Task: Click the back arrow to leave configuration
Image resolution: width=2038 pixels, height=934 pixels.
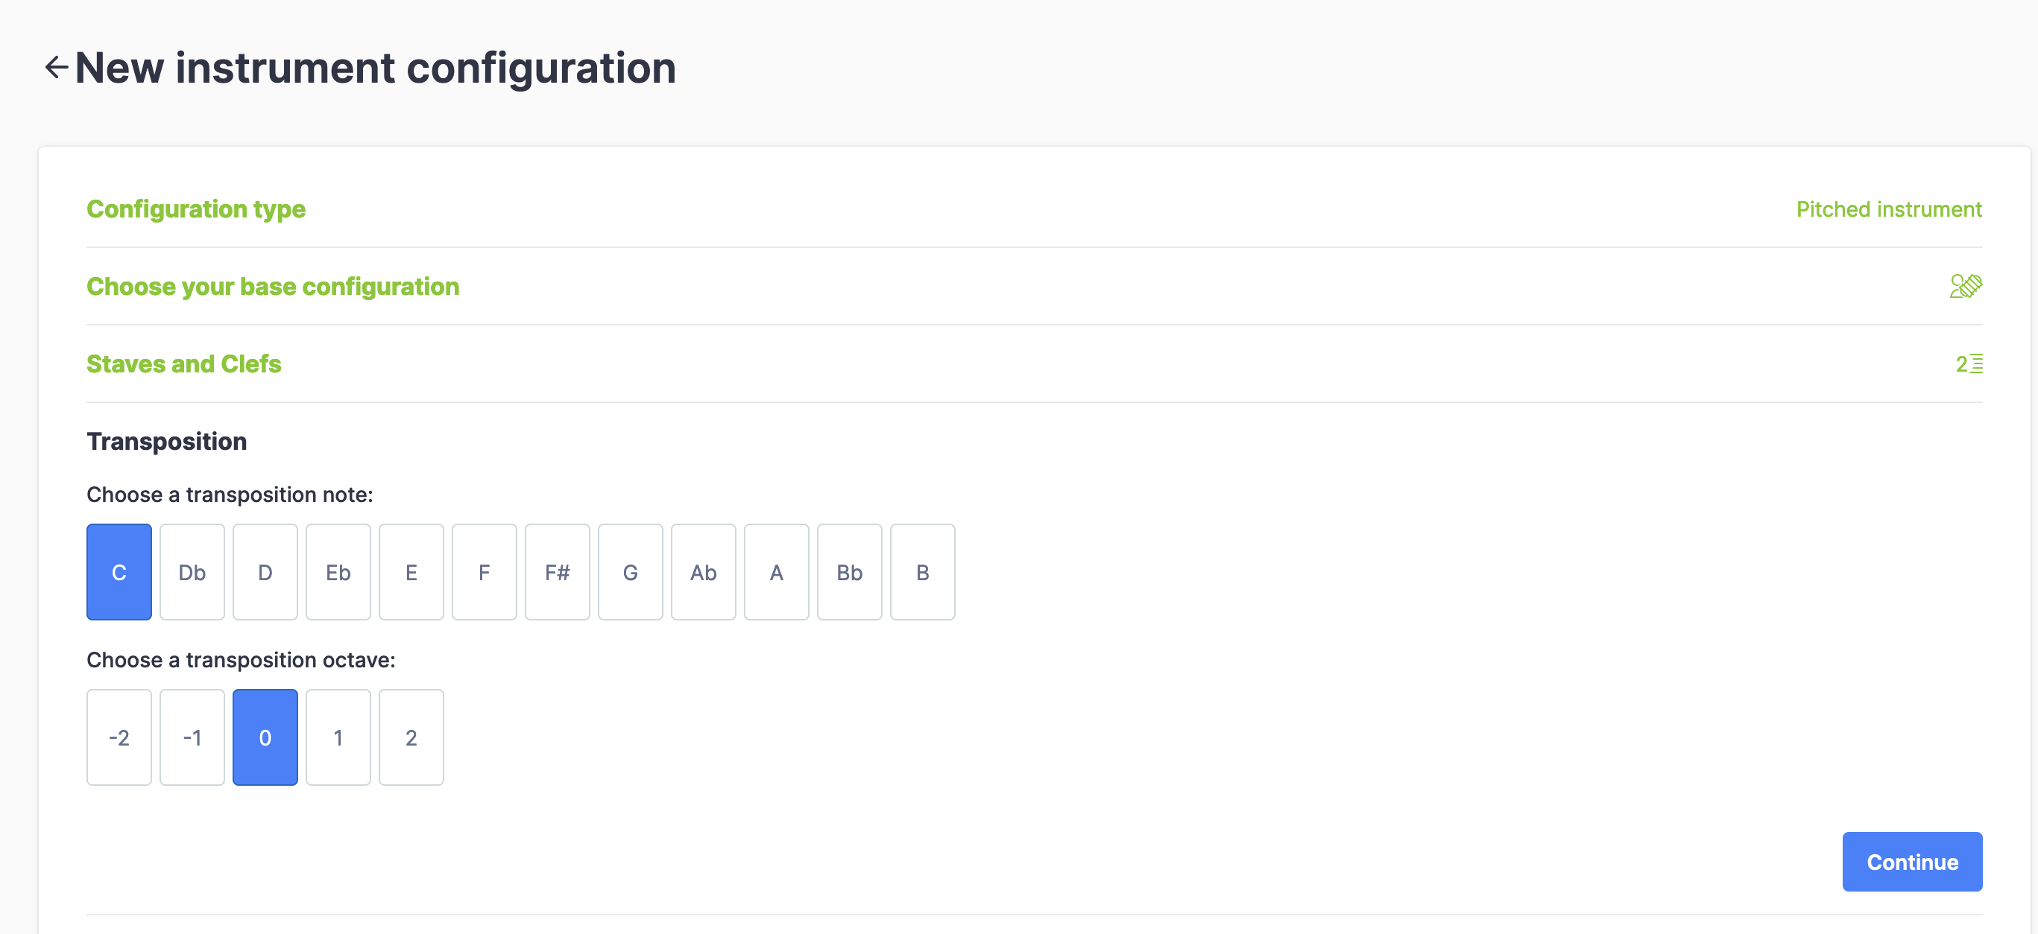Action: coord(56,67)
